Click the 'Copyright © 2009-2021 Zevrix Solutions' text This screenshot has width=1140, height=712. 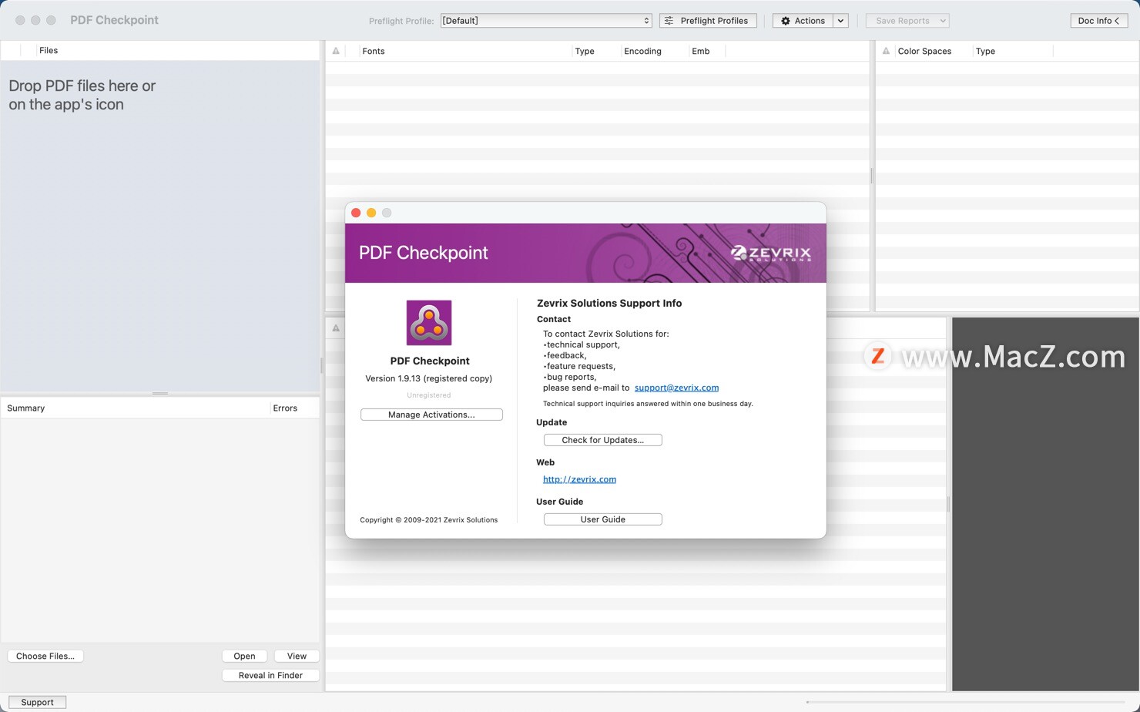[x=428, y=520]
